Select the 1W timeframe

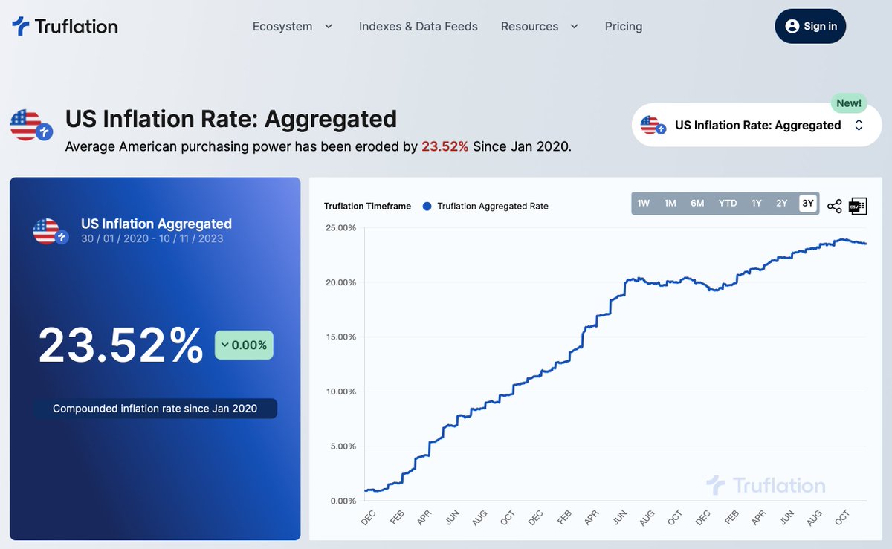(x=644, y=204)
